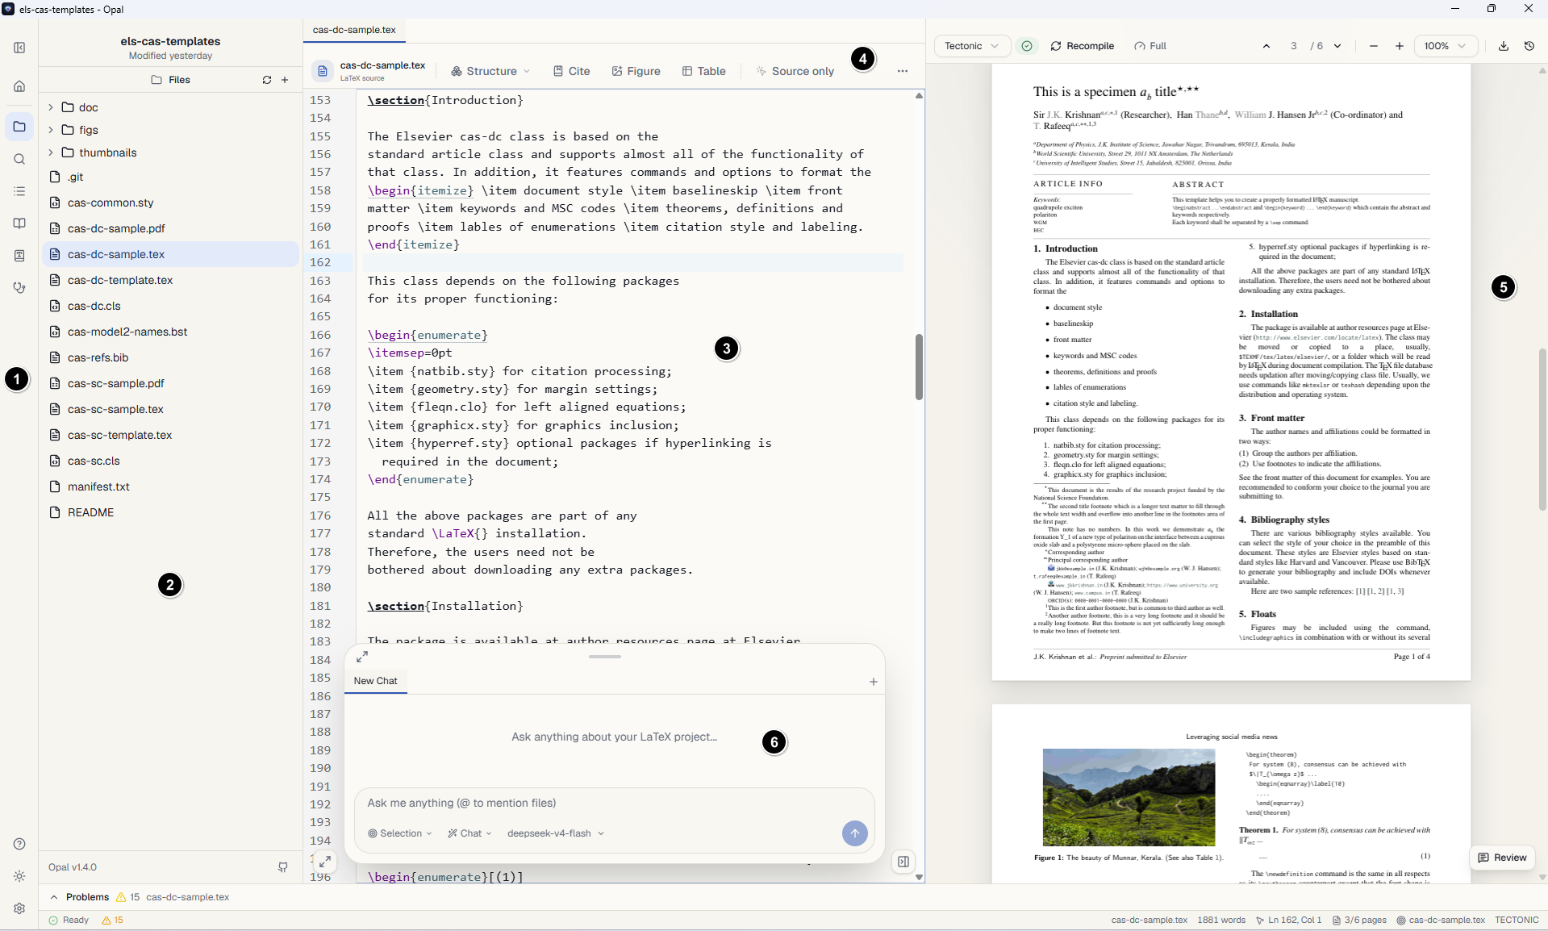Open the search sidebar icon
Viewport: 1548px width, 931px height.
click(x=19, y=159)
